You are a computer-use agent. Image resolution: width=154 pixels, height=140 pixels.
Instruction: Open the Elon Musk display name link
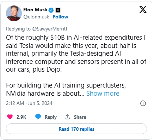click(35, 10)
